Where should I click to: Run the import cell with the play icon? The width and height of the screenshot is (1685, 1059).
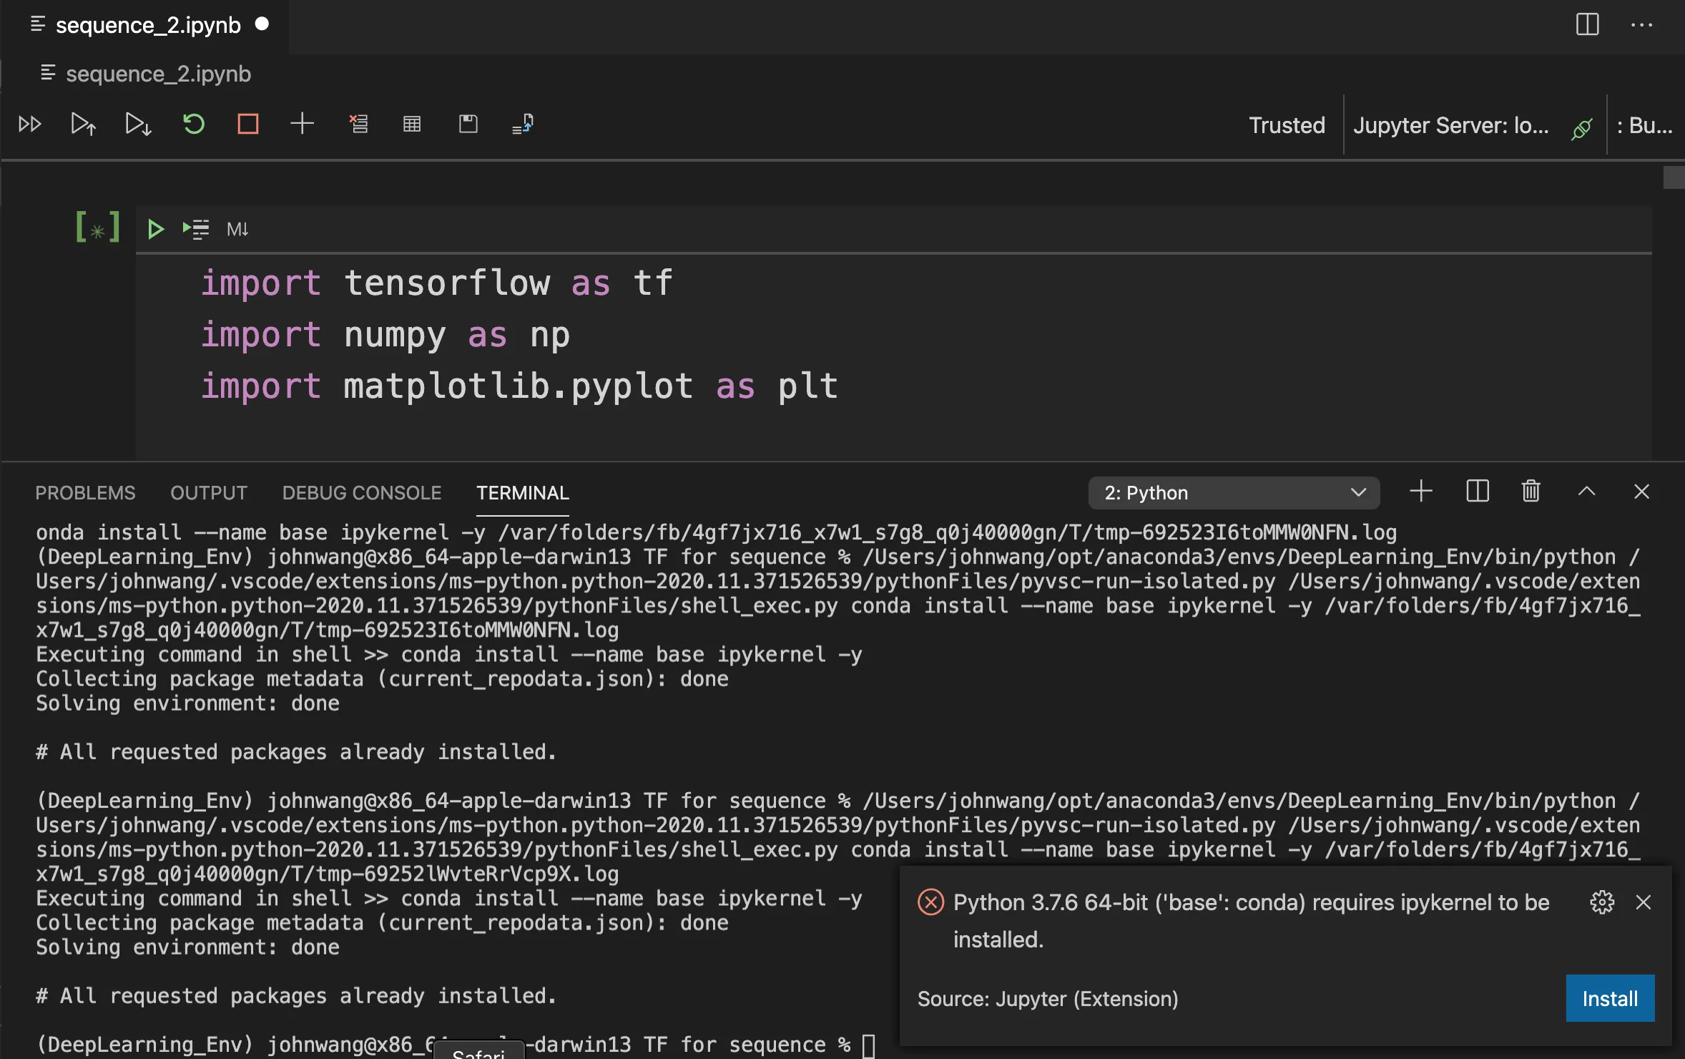coord(155,229)
